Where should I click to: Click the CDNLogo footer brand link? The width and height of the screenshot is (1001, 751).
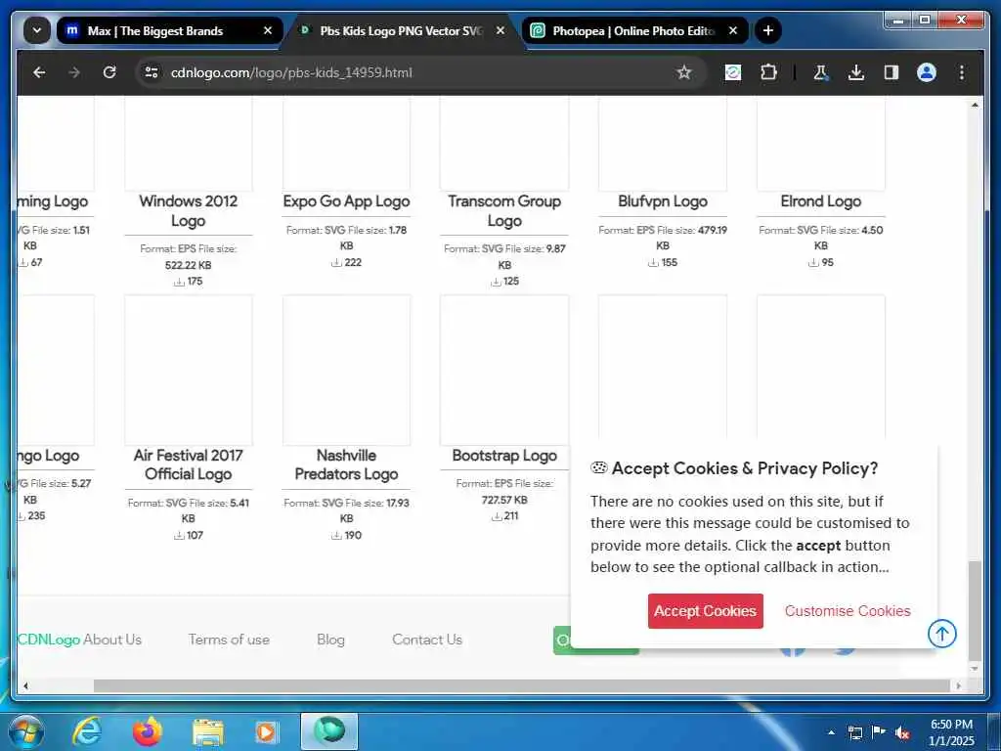pos(49,640)
